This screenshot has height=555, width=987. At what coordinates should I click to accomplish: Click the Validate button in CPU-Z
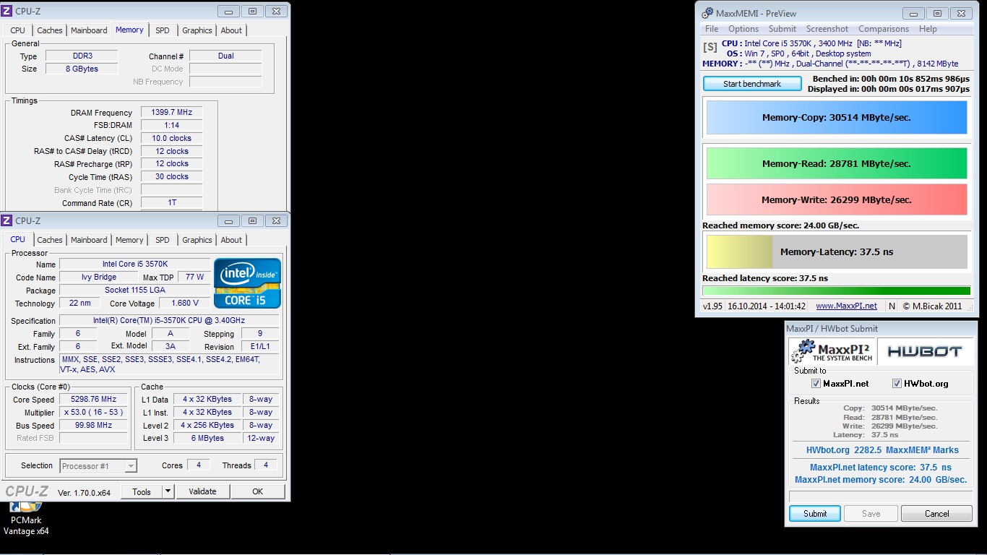[x=202, y=491]
